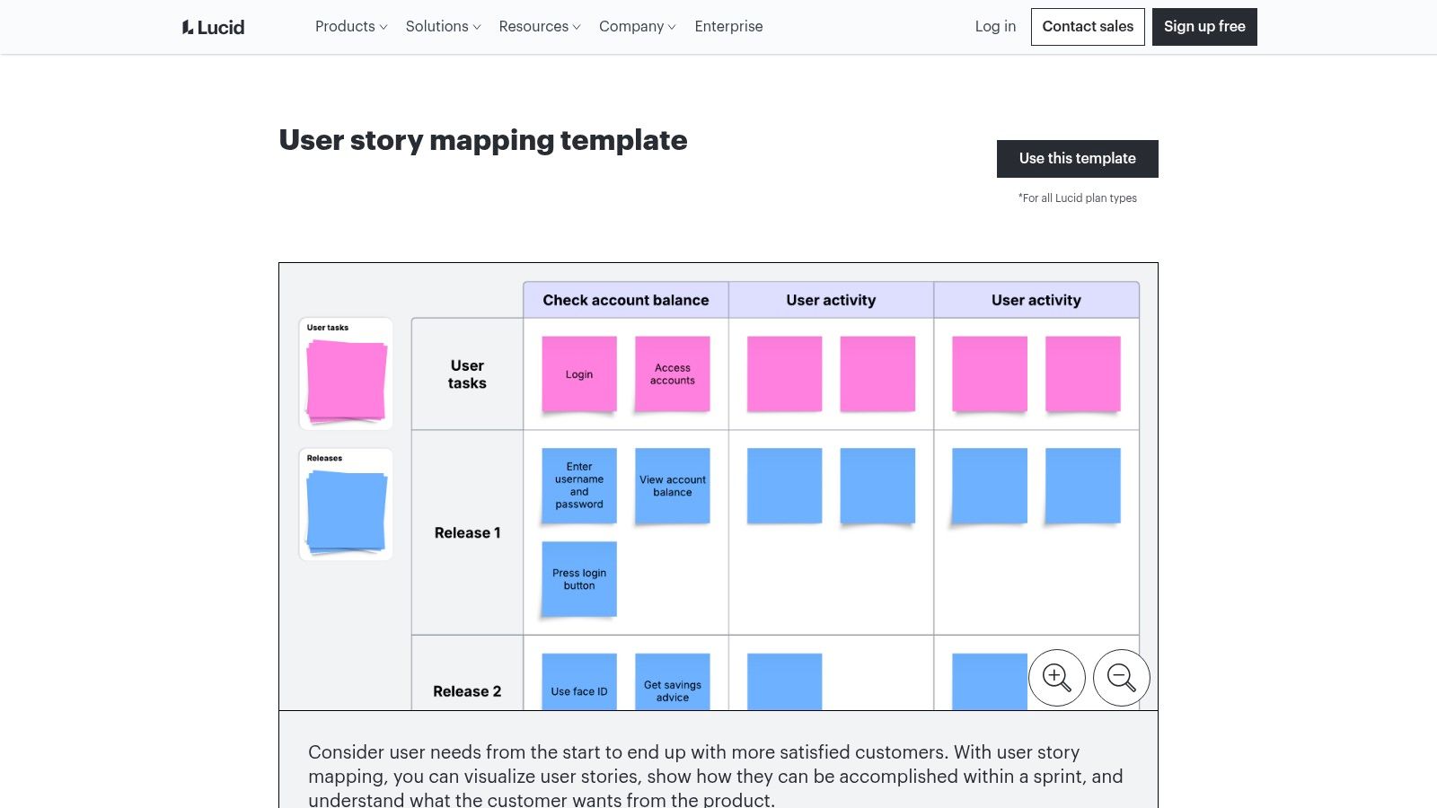Click Sign up free button
This screenshot has width=1437, height=808.
(x=1204, y=27)
